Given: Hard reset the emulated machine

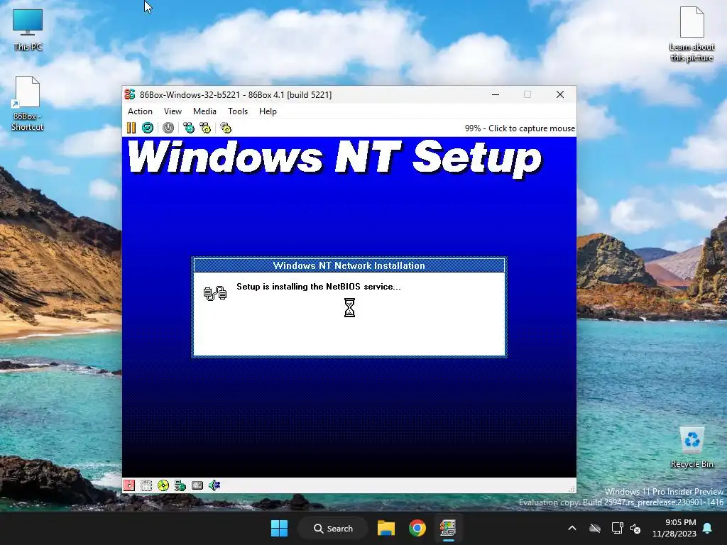Looking at the screenshot, I should tap(148, 128).
